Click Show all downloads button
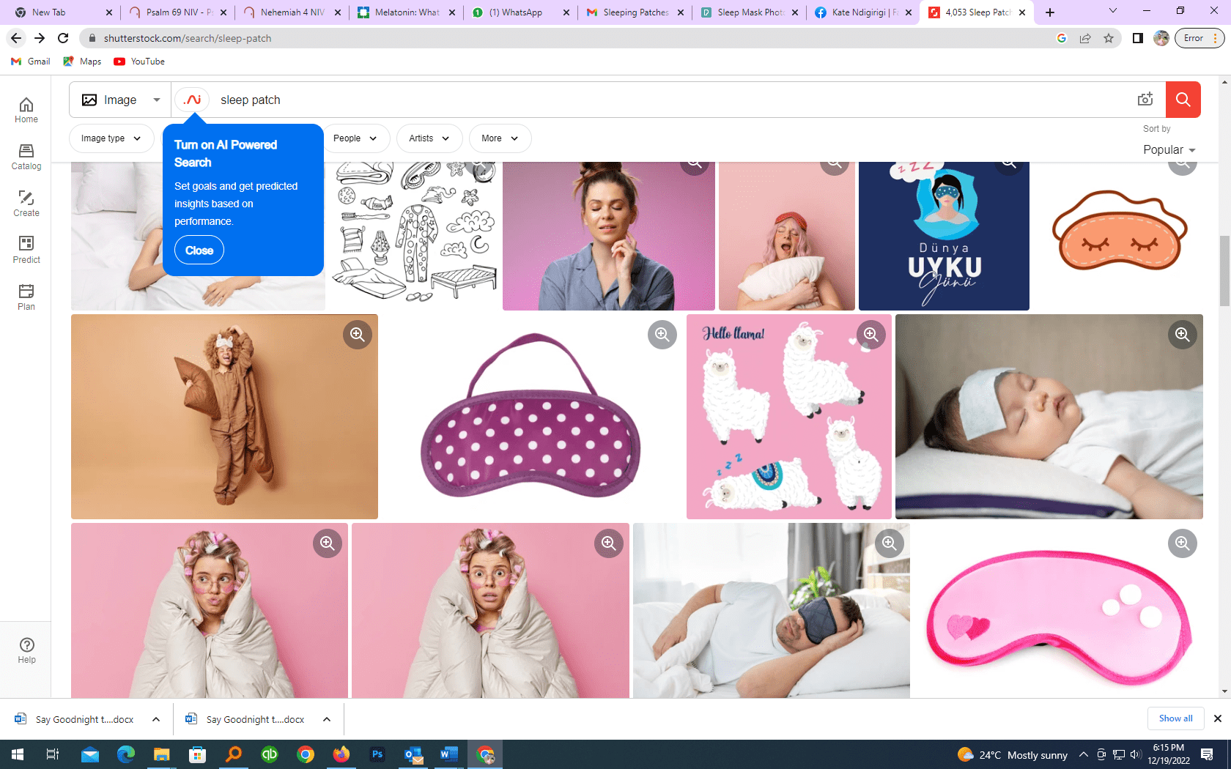The height and width of the screenshot is (769, 1231). pos(1175,718)
